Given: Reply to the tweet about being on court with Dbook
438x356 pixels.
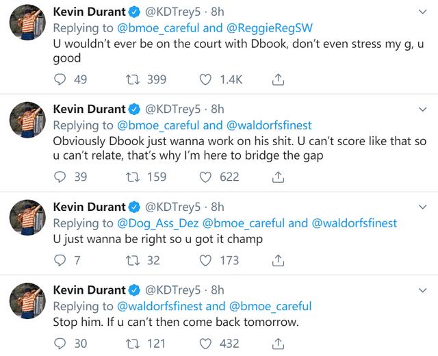Looking at the screenshot, I should click(x=60, y=79).
